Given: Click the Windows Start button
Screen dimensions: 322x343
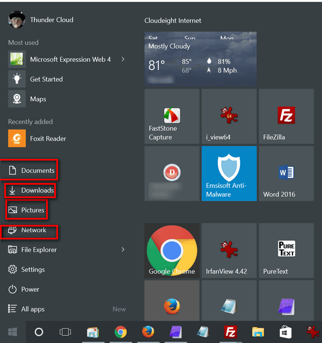Looking at the screenshot, I should [x=13, y=332].
